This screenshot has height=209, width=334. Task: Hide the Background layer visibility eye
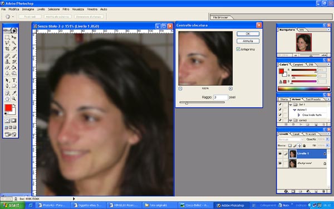(280, 163)
